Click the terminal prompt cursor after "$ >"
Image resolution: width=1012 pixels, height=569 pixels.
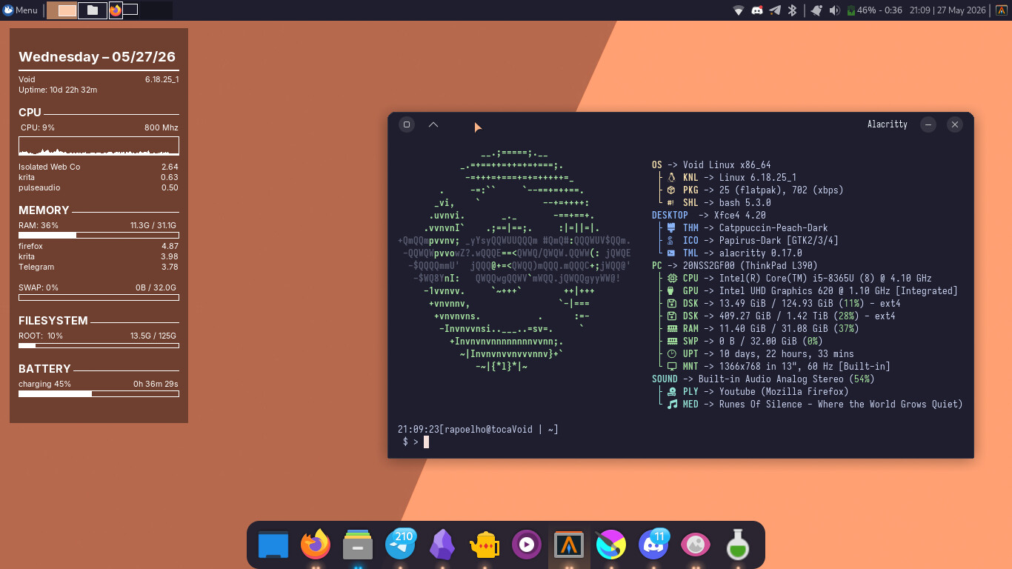tap(426, 442)
